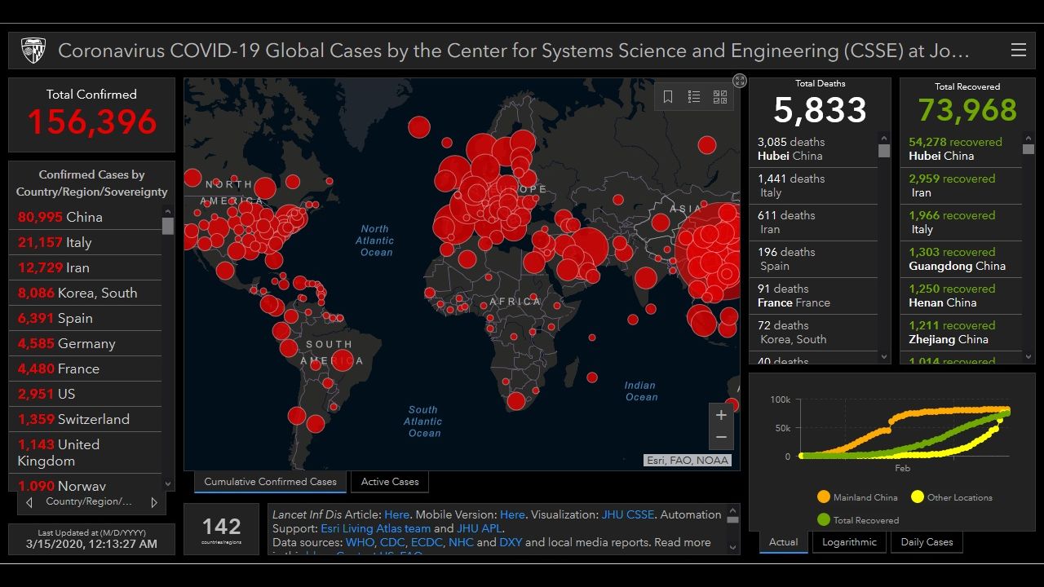Image resolution: width=1044 pixels, height=587 pixels.
Task: Open the hamburger menu in header
Action: pos(1018,50)
